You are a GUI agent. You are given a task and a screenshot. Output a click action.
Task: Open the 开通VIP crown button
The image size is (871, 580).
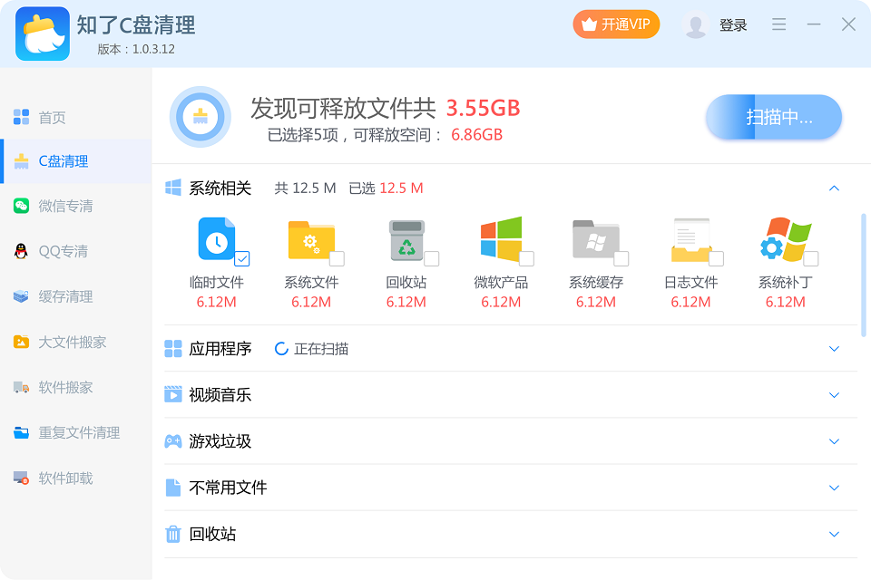(616, 24)
